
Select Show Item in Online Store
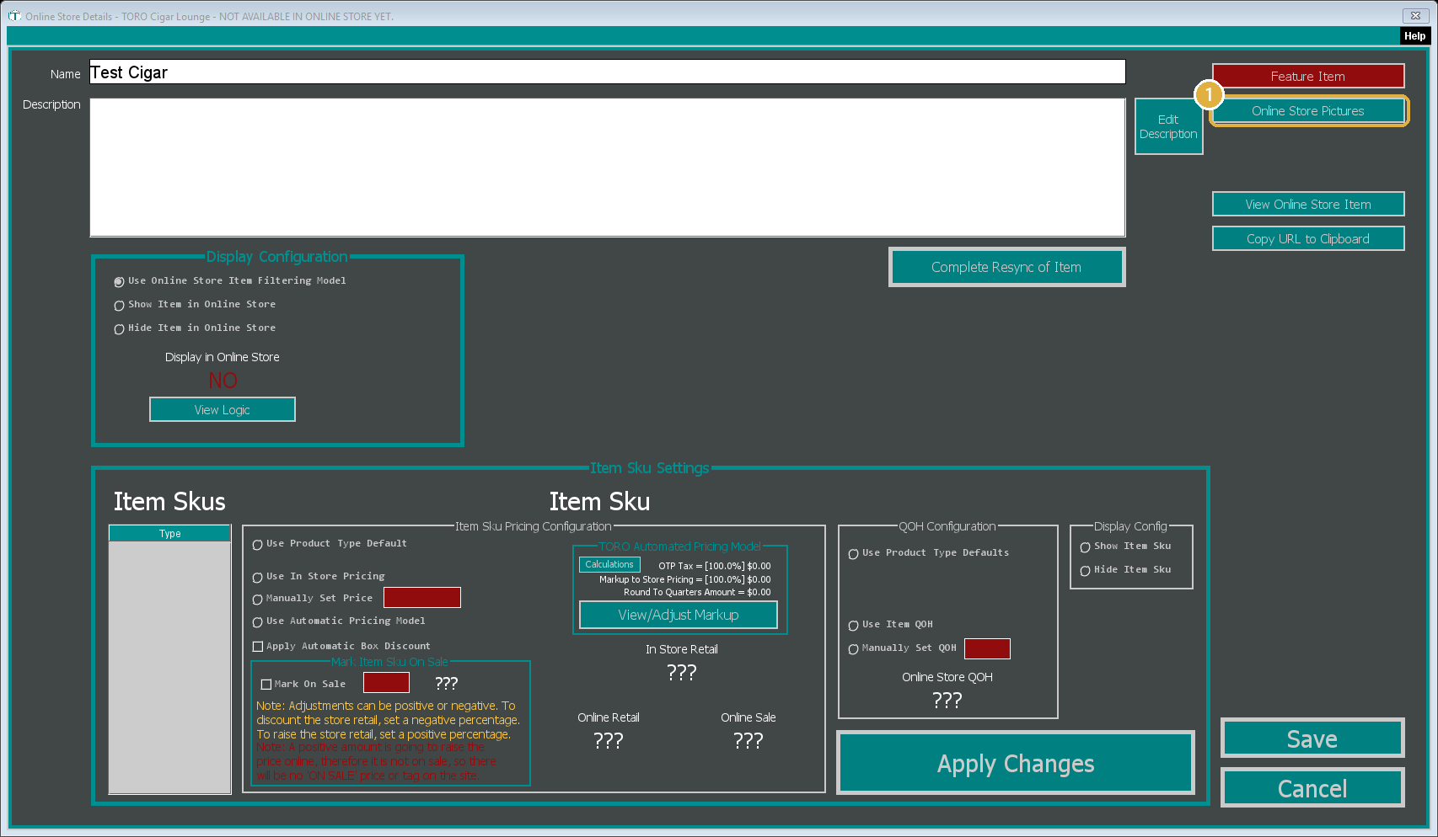(195, 305)
